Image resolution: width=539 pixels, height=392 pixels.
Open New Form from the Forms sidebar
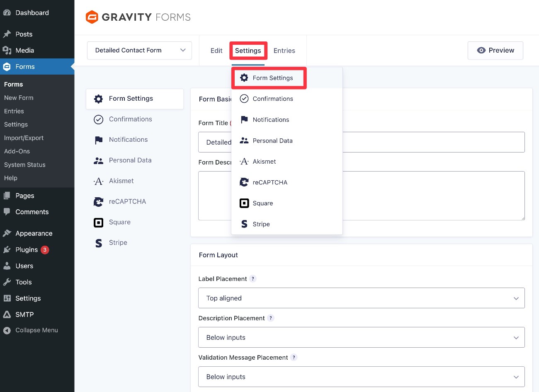coord(19,97)
